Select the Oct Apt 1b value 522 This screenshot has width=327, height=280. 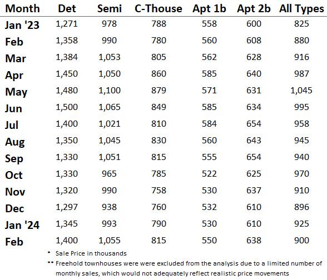click(209, 174)
